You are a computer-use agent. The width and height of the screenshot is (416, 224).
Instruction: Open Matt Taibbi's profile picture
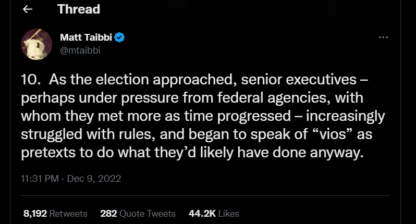coord(36,44)
